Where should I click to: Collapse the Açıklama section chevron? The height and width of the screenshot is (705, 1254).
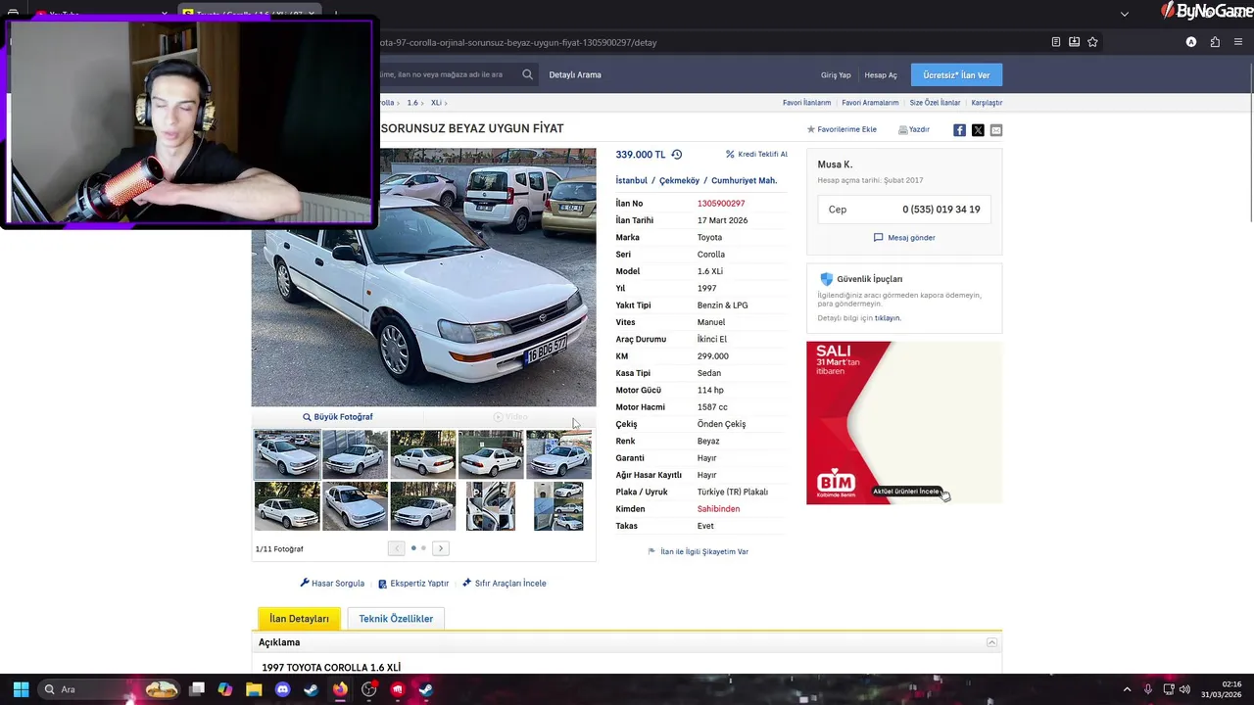991,642
